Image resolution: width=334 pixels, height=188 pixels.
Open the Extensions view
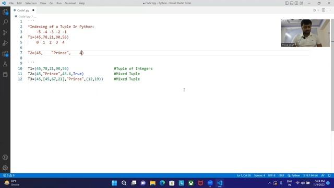coord(5,53)
